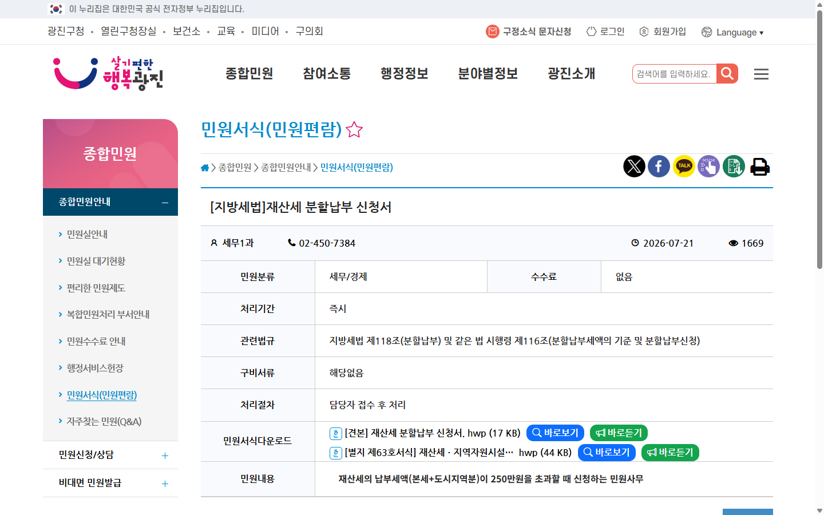Go to 구의회 top link
The width and height of the screenshot is (824, 515).
[x=309, y=31]
